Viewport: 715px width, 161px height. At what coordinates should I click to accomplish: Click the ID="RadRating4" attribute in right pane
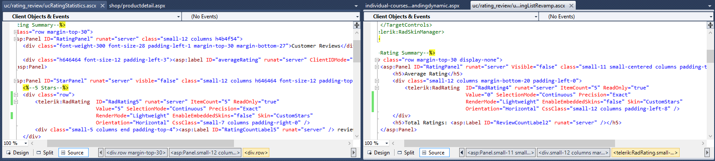click(488, 88)
